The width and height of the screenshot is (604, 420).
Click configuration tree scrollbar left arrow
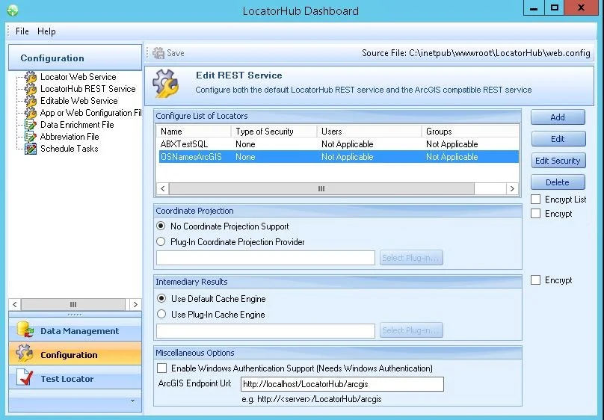click(15, 304)
